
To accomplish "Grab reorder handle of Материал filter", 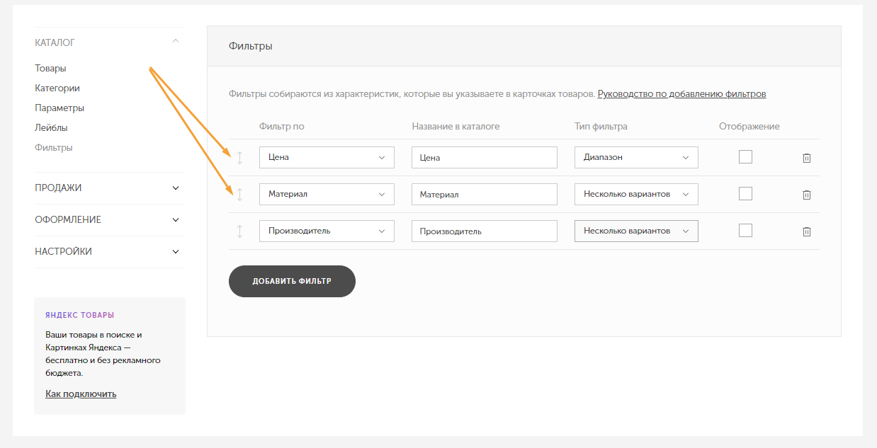I will tap(239, 195).
